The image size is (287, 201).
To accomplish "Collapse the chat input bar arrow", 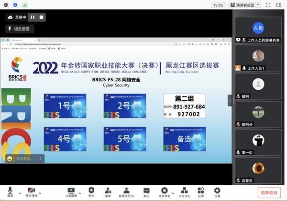I will [x=41, y=159].
